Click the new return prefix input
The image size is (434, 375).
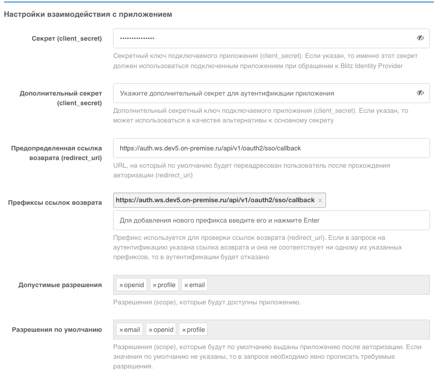(271, 221)
